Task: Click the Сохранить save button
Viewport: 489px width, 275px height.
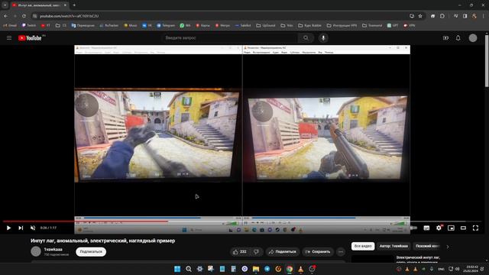Action: 318,251
